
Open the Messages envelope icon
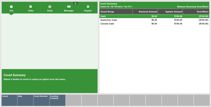tap(69, 7)
